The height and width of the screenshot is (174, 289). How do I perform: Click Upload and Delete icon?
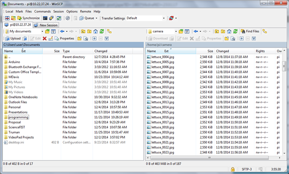click(25, 39)
